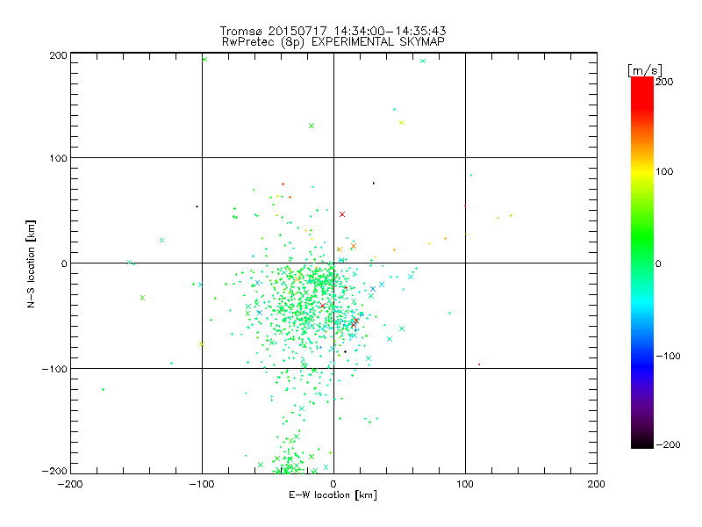702x527 pixels.
Task: Click the '−200' tick label on the N-S axis
Action: coord(54,471)
